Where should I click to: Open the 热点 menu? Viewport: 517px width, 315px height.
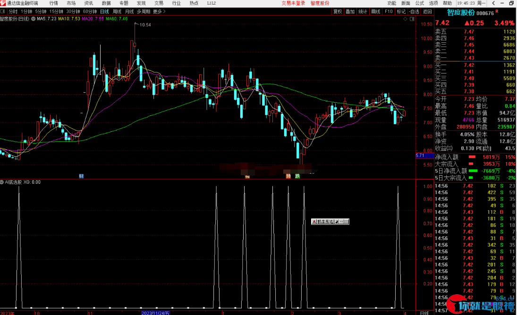[x=194, y=3]
